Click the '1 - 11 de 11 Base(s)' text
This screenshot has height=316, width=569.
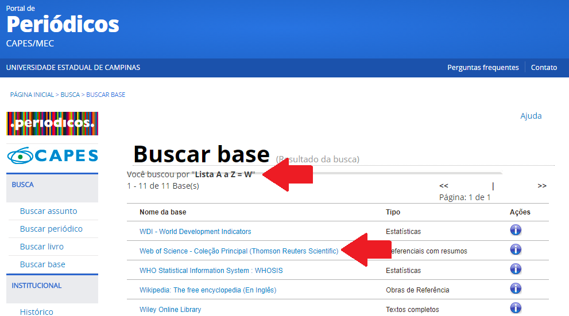click(x=163, y=186)
